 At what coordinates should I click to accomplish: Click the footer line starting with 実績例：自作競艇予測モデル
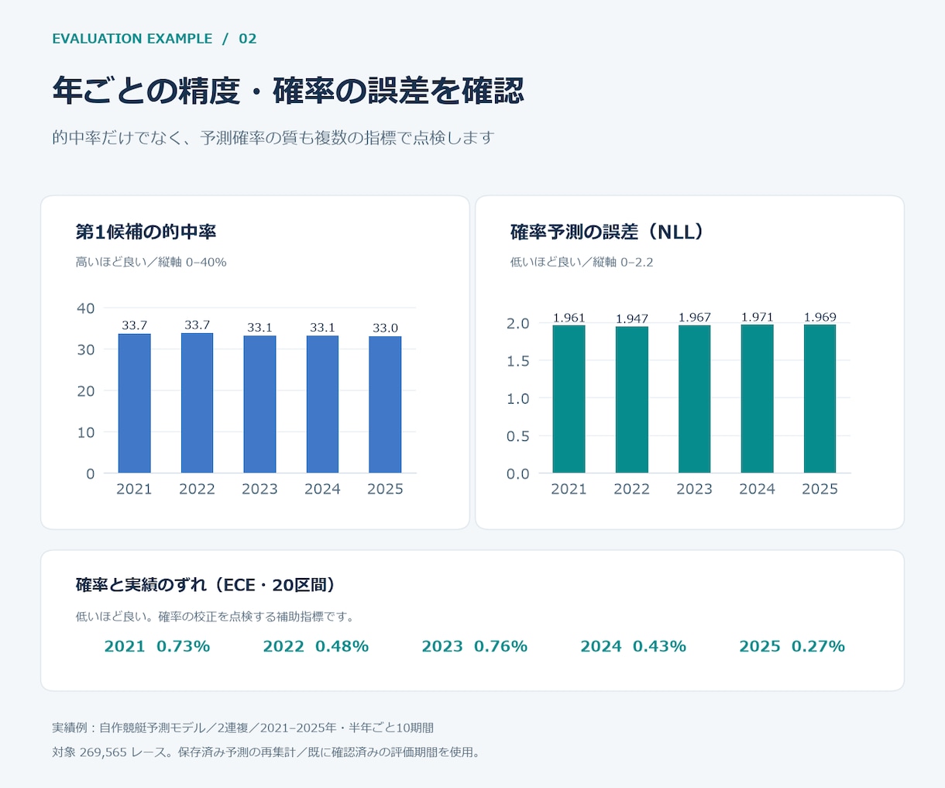pyautogui.click(x=243, y=728)
